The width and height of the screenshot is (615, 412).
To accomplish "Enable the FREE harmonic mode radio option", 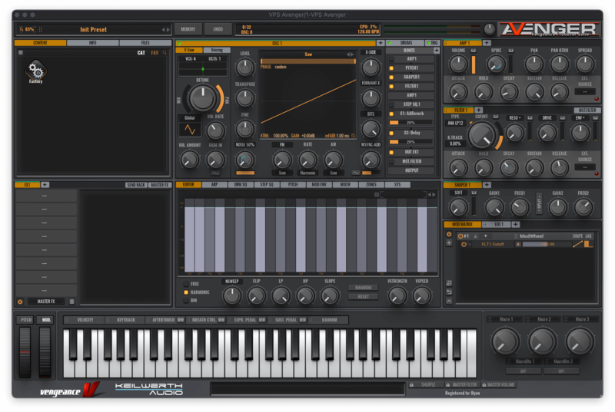I will pos(185,283).
